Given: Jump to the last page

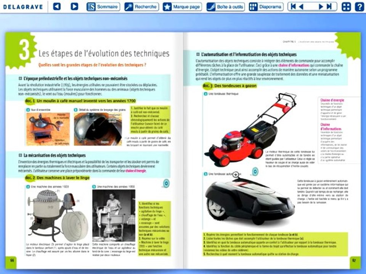Looking at the screenshot, I should tap(329, 7).
